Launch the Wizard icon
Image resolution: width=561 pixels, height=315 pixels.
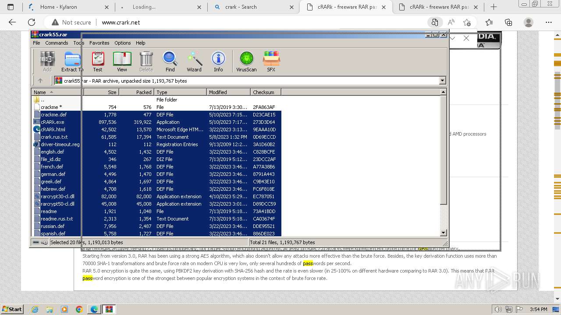coord(194,61)
